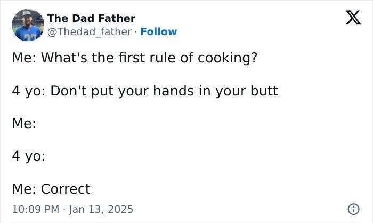
Task: Click the empty "Me:" line
Action: (23, 123)
